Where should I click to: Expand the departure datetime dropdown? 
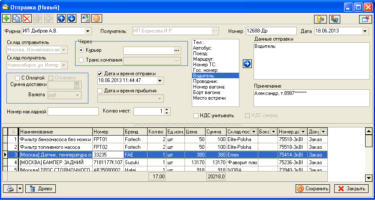[160, 81]
